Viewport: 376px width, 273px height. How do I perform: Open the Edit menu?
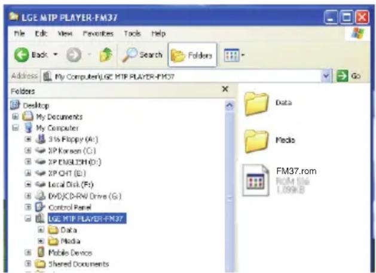point(41,33)
